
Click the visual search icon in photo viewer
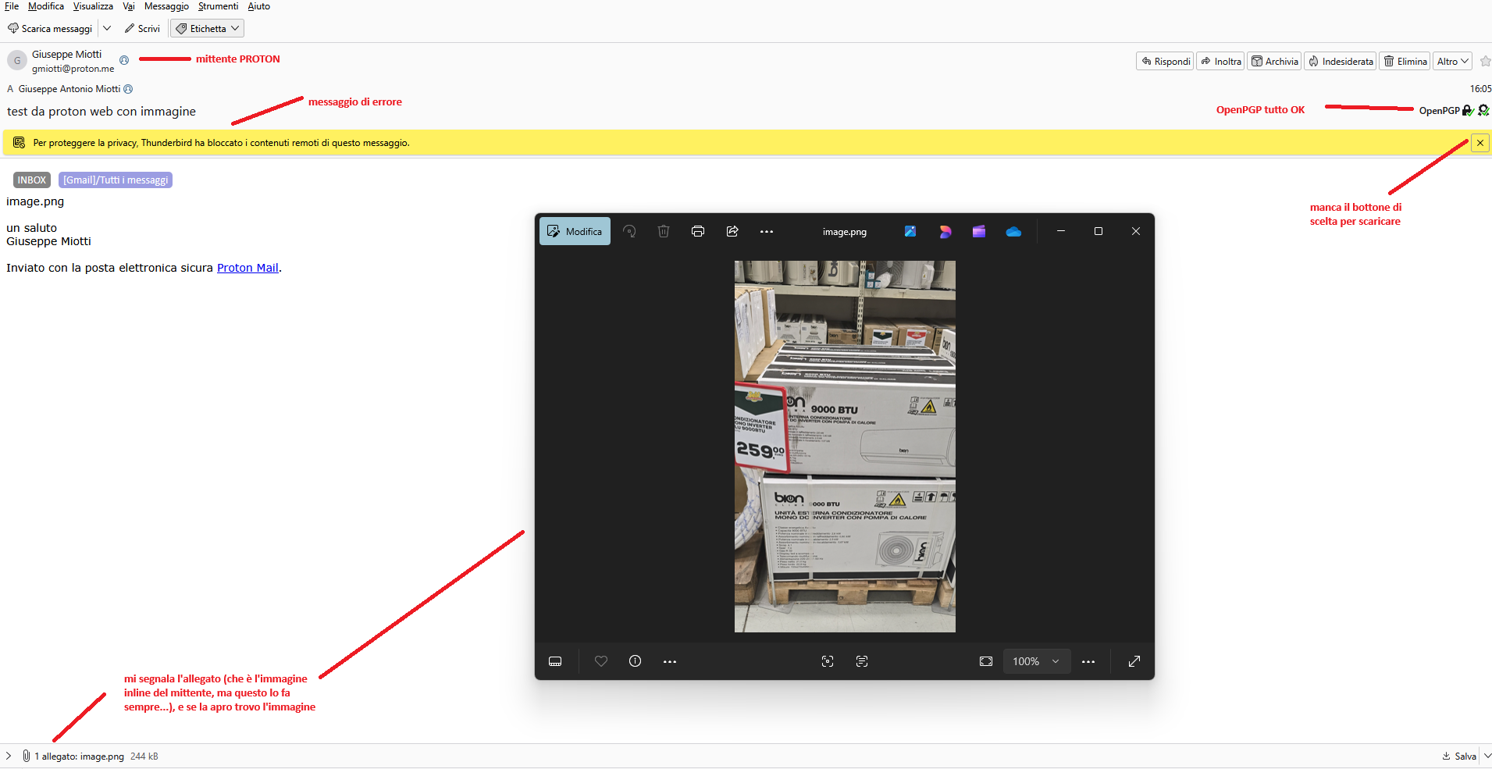tap(828, 661)
